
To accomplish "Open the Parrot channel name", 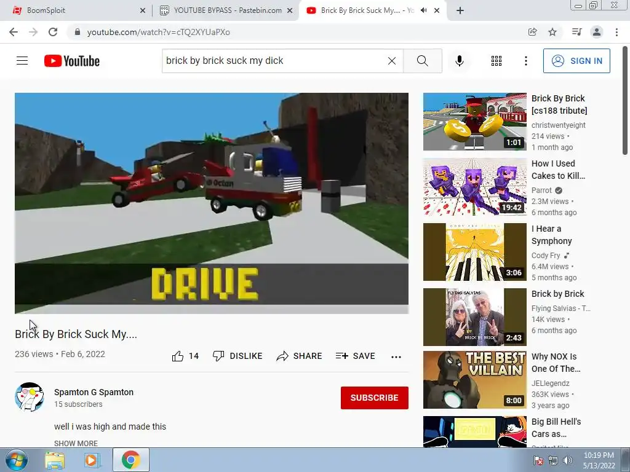I will [x=541, y=191].
